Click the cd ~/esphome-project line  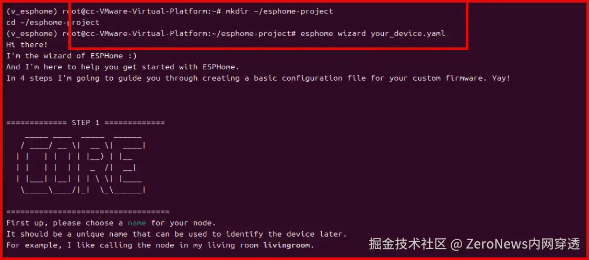(x=52, y=22)
